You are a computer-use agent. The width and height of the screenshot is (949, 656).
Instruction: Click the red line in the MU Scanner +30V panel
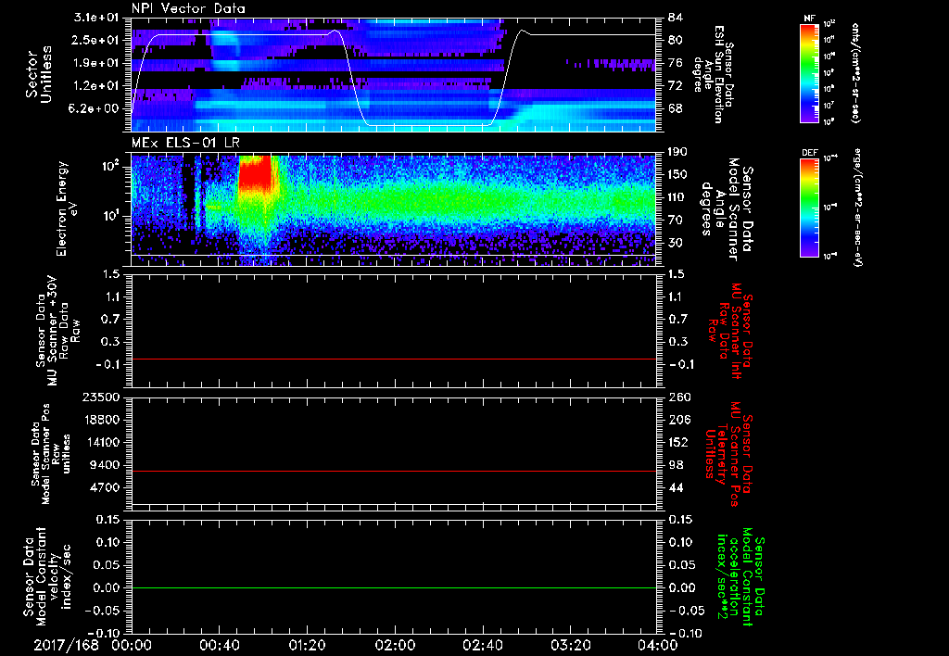tap(393, 359)
